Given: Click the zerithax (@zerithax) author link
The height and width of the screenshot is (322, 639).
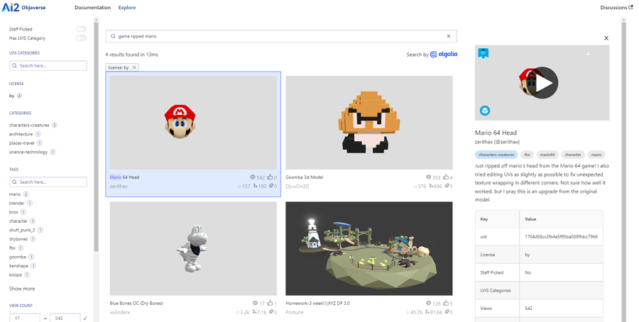Looking at the screenshot, I should (497, 142).
